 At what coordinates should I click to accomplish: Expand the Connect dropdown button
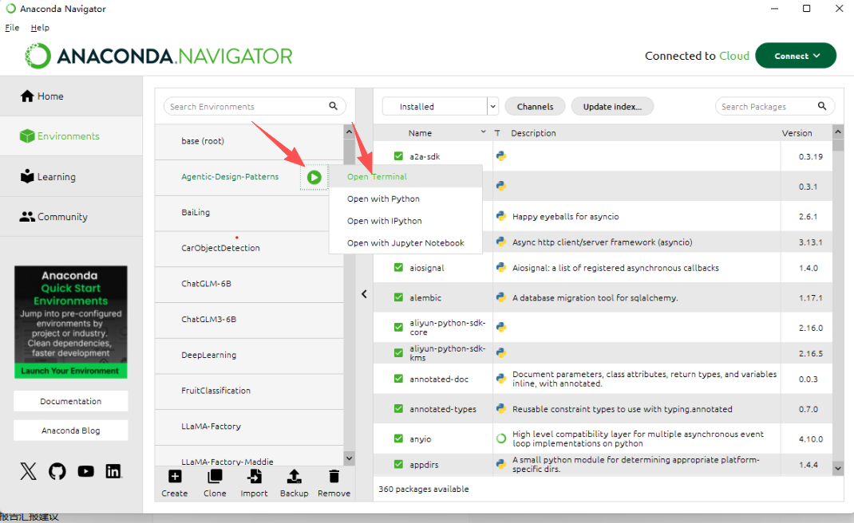[x=796, y=56]
